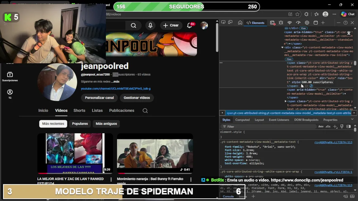Open the Sources bug icon panel
Image resolution: width=358 pixels, height=201 pixels.
click(x=281, y=23)
